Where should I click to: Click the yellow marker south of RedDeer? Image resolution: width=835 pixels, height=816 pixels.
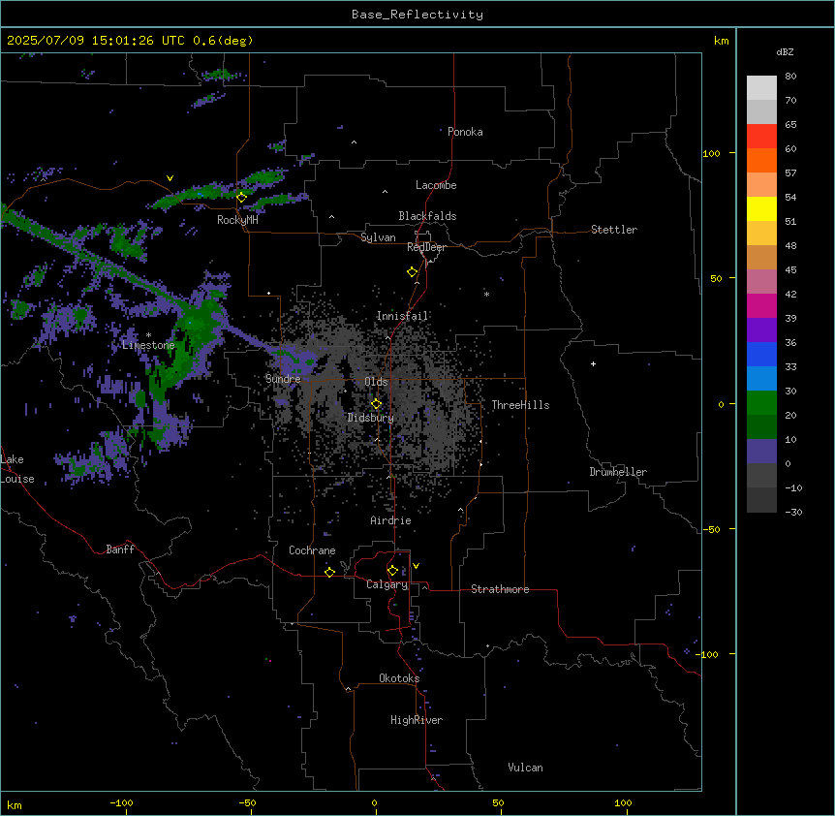(x=412, y=272)
